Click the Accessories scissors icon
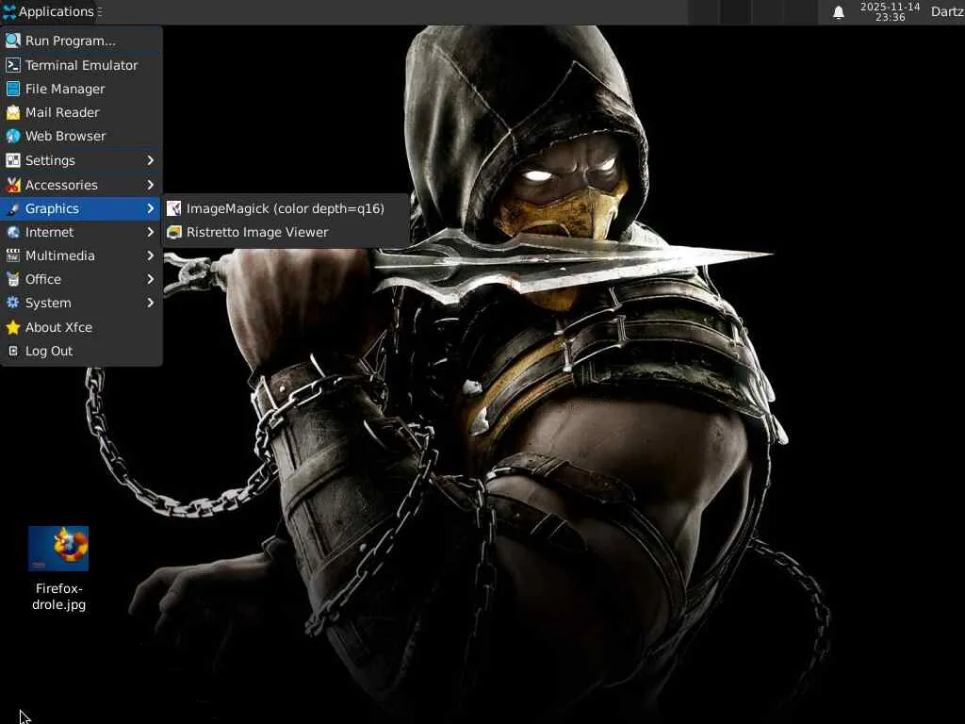The height and width of the screenshot is (724, 965). [x=13, y=185]
